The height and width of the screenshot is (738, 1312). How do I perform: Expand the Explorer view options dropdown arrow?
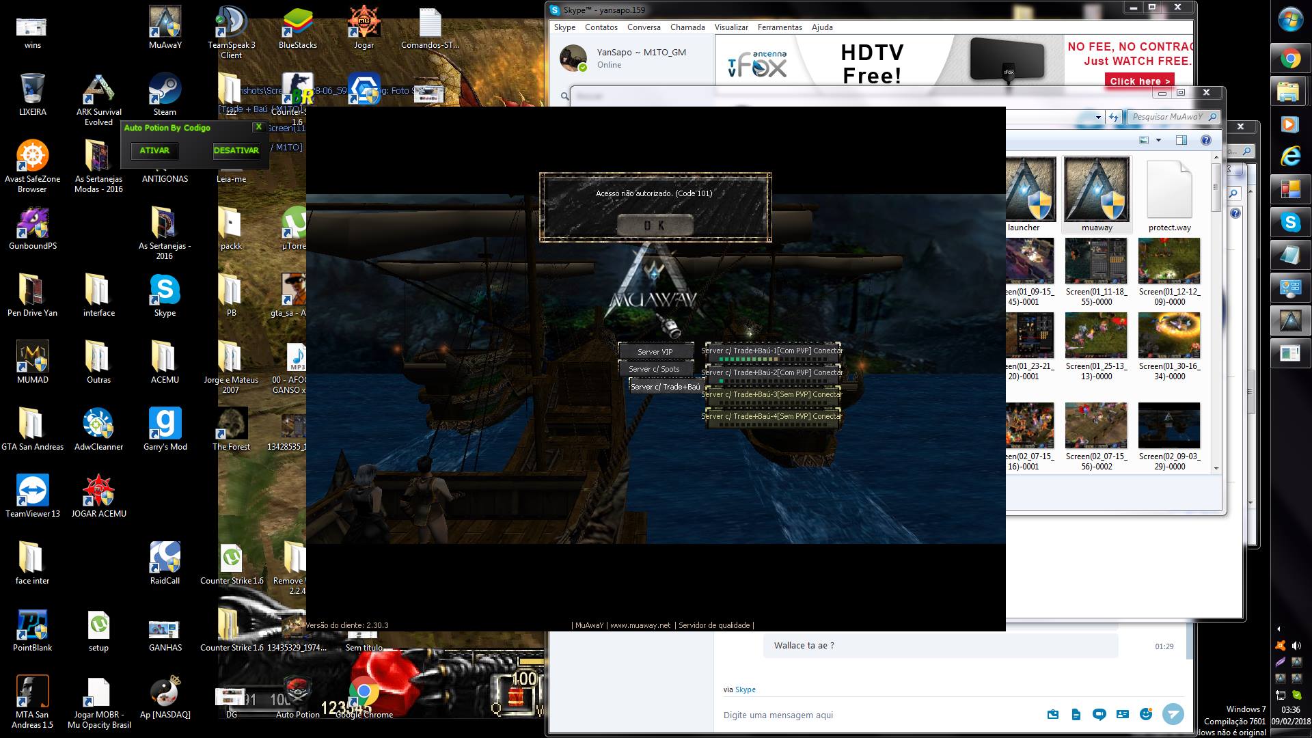(1158, 141)
